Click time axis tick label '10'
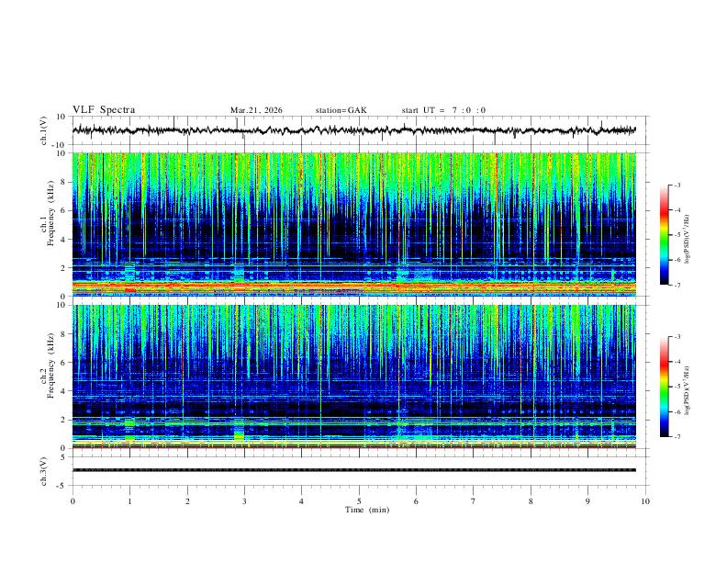Image resolution: width=727 pixels, height=562 pixels. point(645,501)
